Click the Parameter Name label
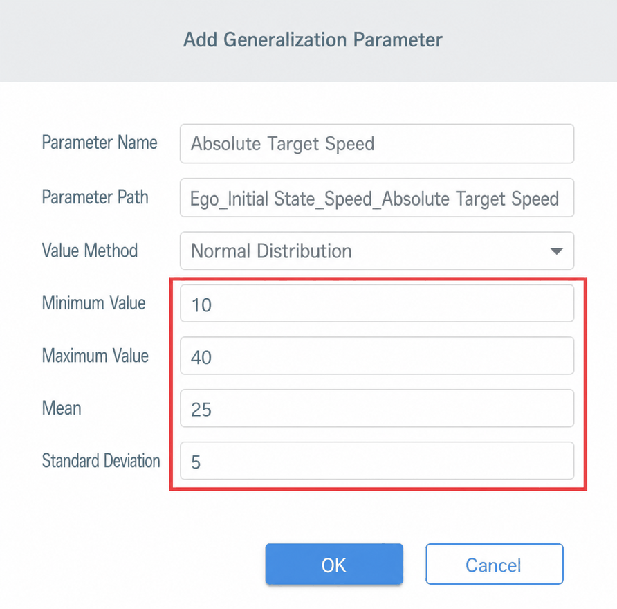The width and height of the screenshot is (617, 609). click(x=100, y=142)
